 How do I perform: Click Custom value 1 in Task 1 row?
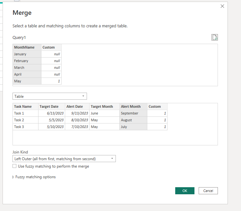coord(157,113)
